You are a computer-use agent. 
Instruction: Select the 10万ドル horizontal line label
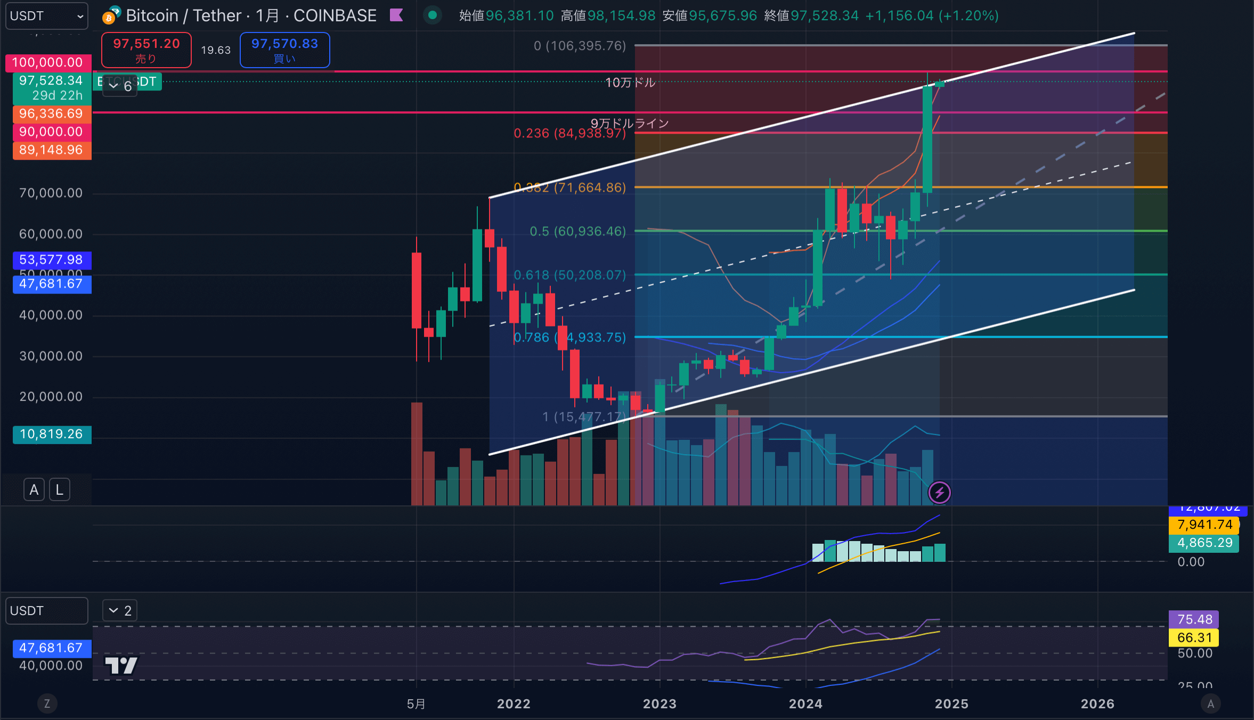tap(630, 83)
